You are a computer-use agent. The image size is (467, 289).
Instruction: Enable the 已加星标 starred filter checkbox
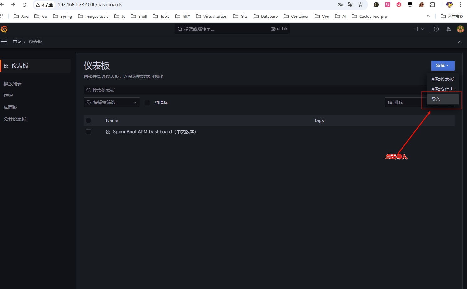[x=147, y=102]
